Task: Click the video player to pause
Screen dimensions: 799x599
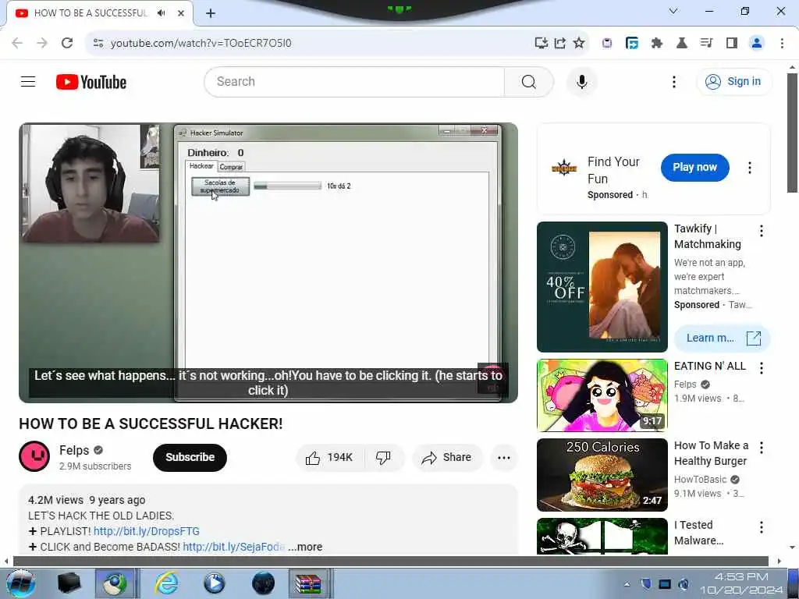Action: point(268,263)
